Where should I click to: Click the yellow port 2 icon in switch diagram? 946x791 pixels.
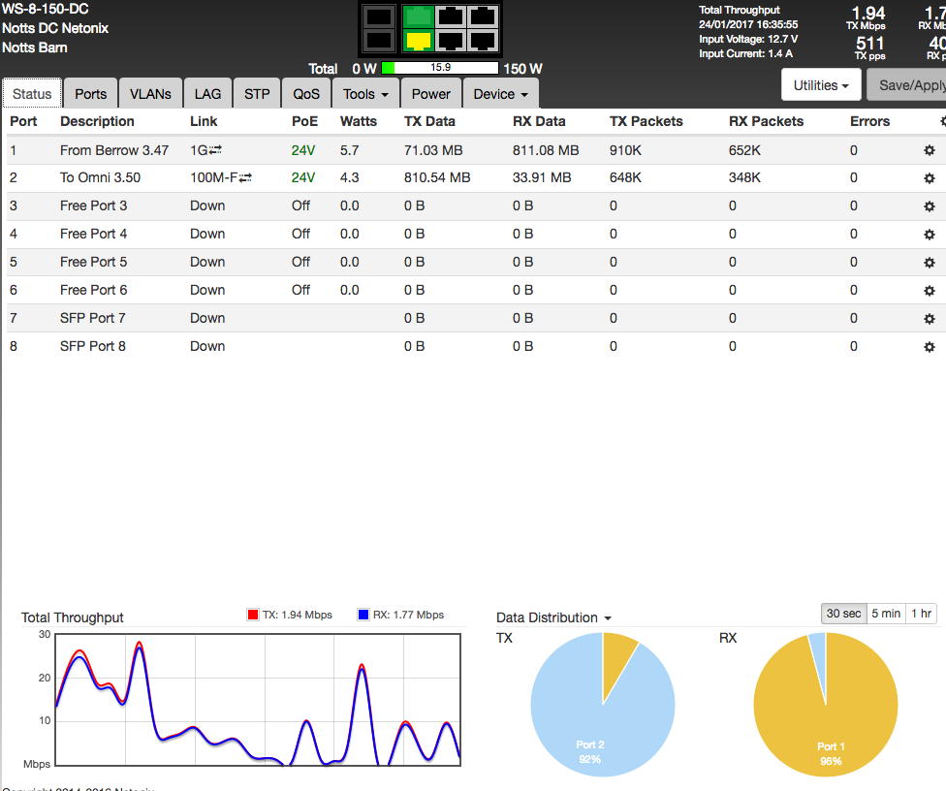coord(418,41)
